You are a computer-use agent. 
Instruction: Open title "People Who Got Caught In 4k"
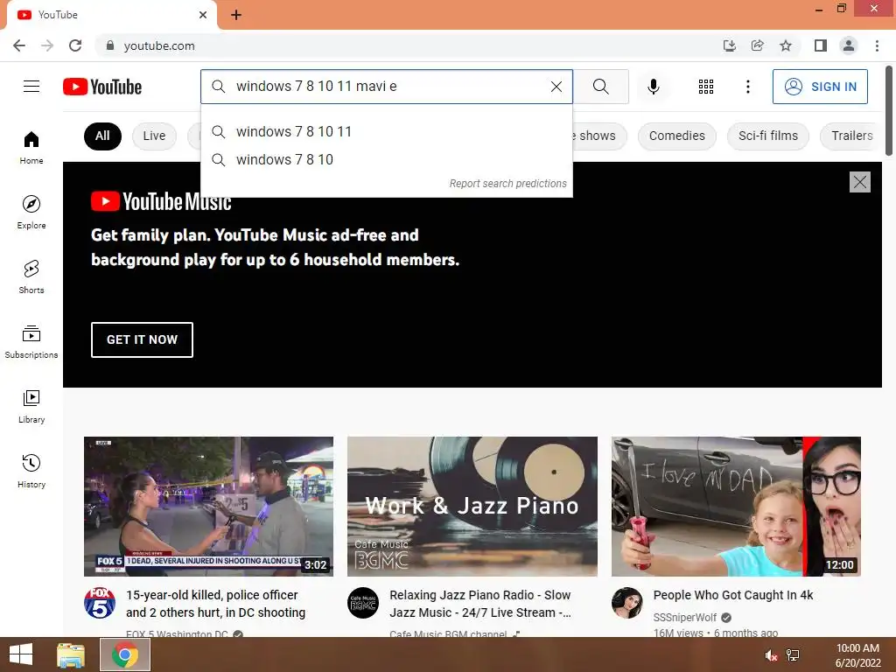pos(732,595)
